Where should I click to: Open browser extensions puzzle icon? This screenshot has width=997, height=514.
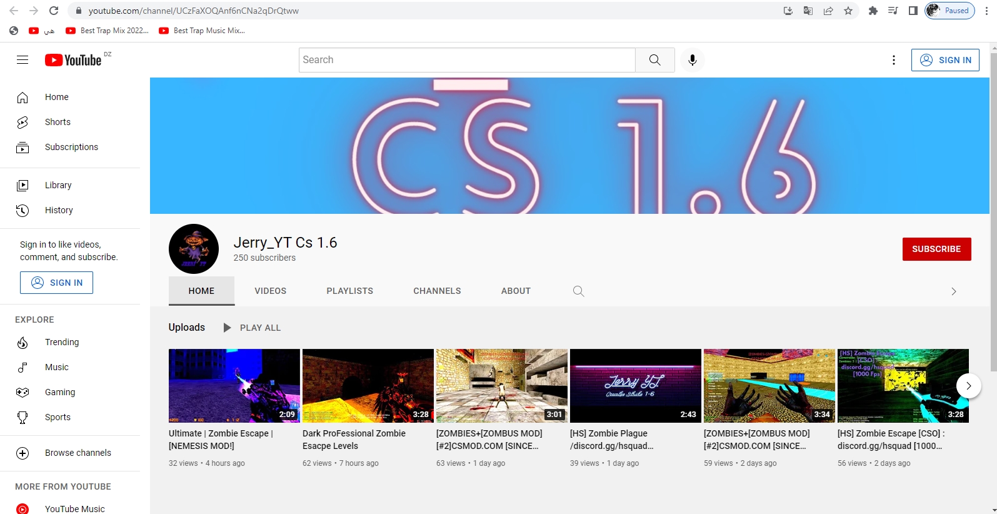coord(873,11)
